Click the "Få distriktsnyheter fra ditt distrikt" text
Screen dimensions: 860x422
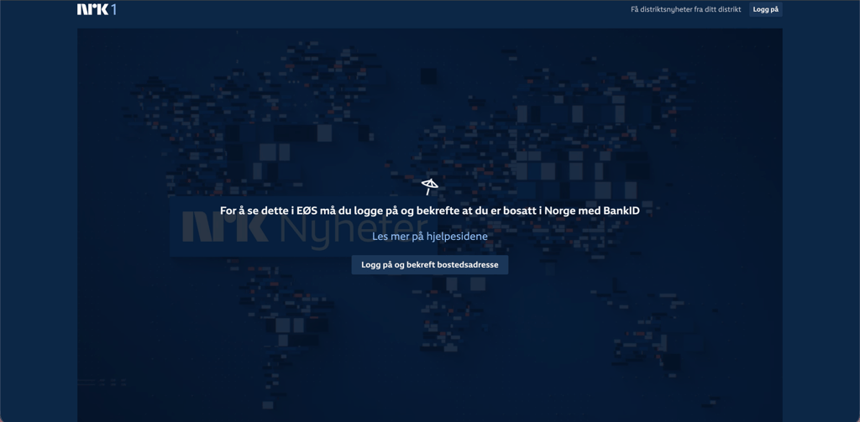685,9
